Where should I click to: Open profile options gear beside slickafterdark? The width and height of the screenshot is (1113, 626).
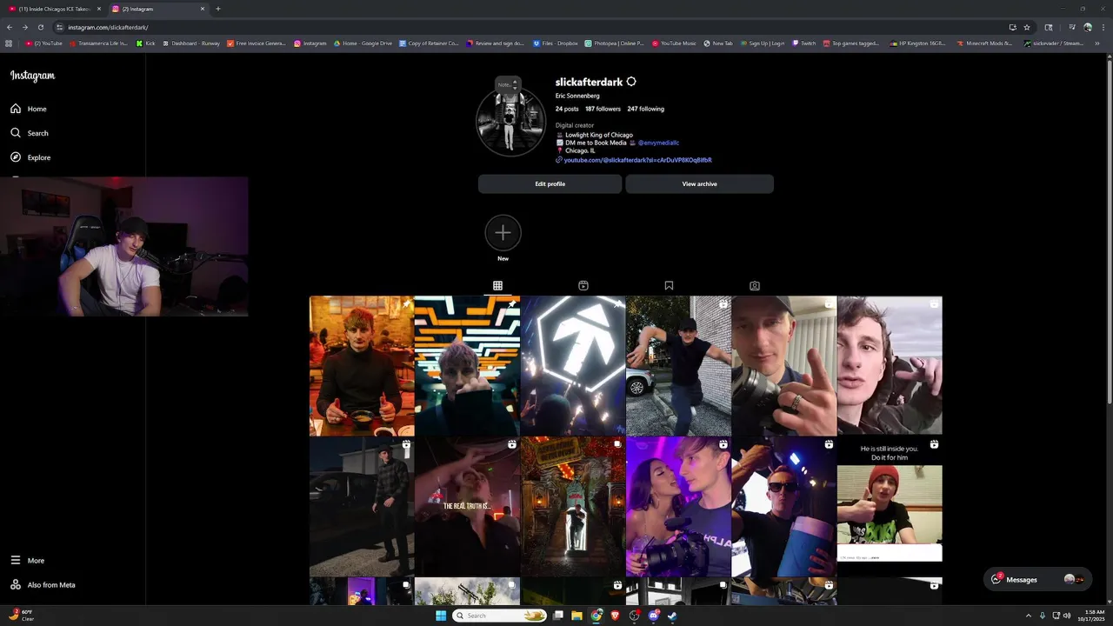tap(631, 82)
